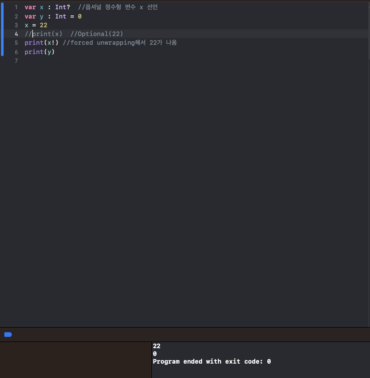Screen dimensions: 370x378
Task: Click 'Program ended with exit code: 0' message
Action: (212, 362)
